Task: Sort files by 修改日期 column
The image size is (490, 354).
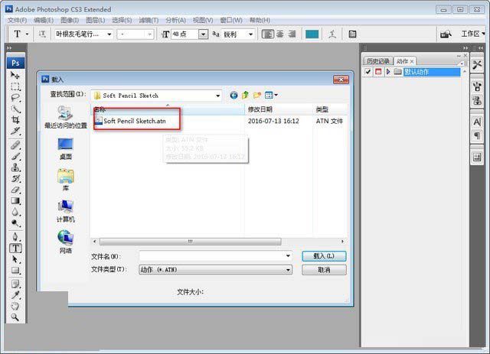Action: (279, 109)
